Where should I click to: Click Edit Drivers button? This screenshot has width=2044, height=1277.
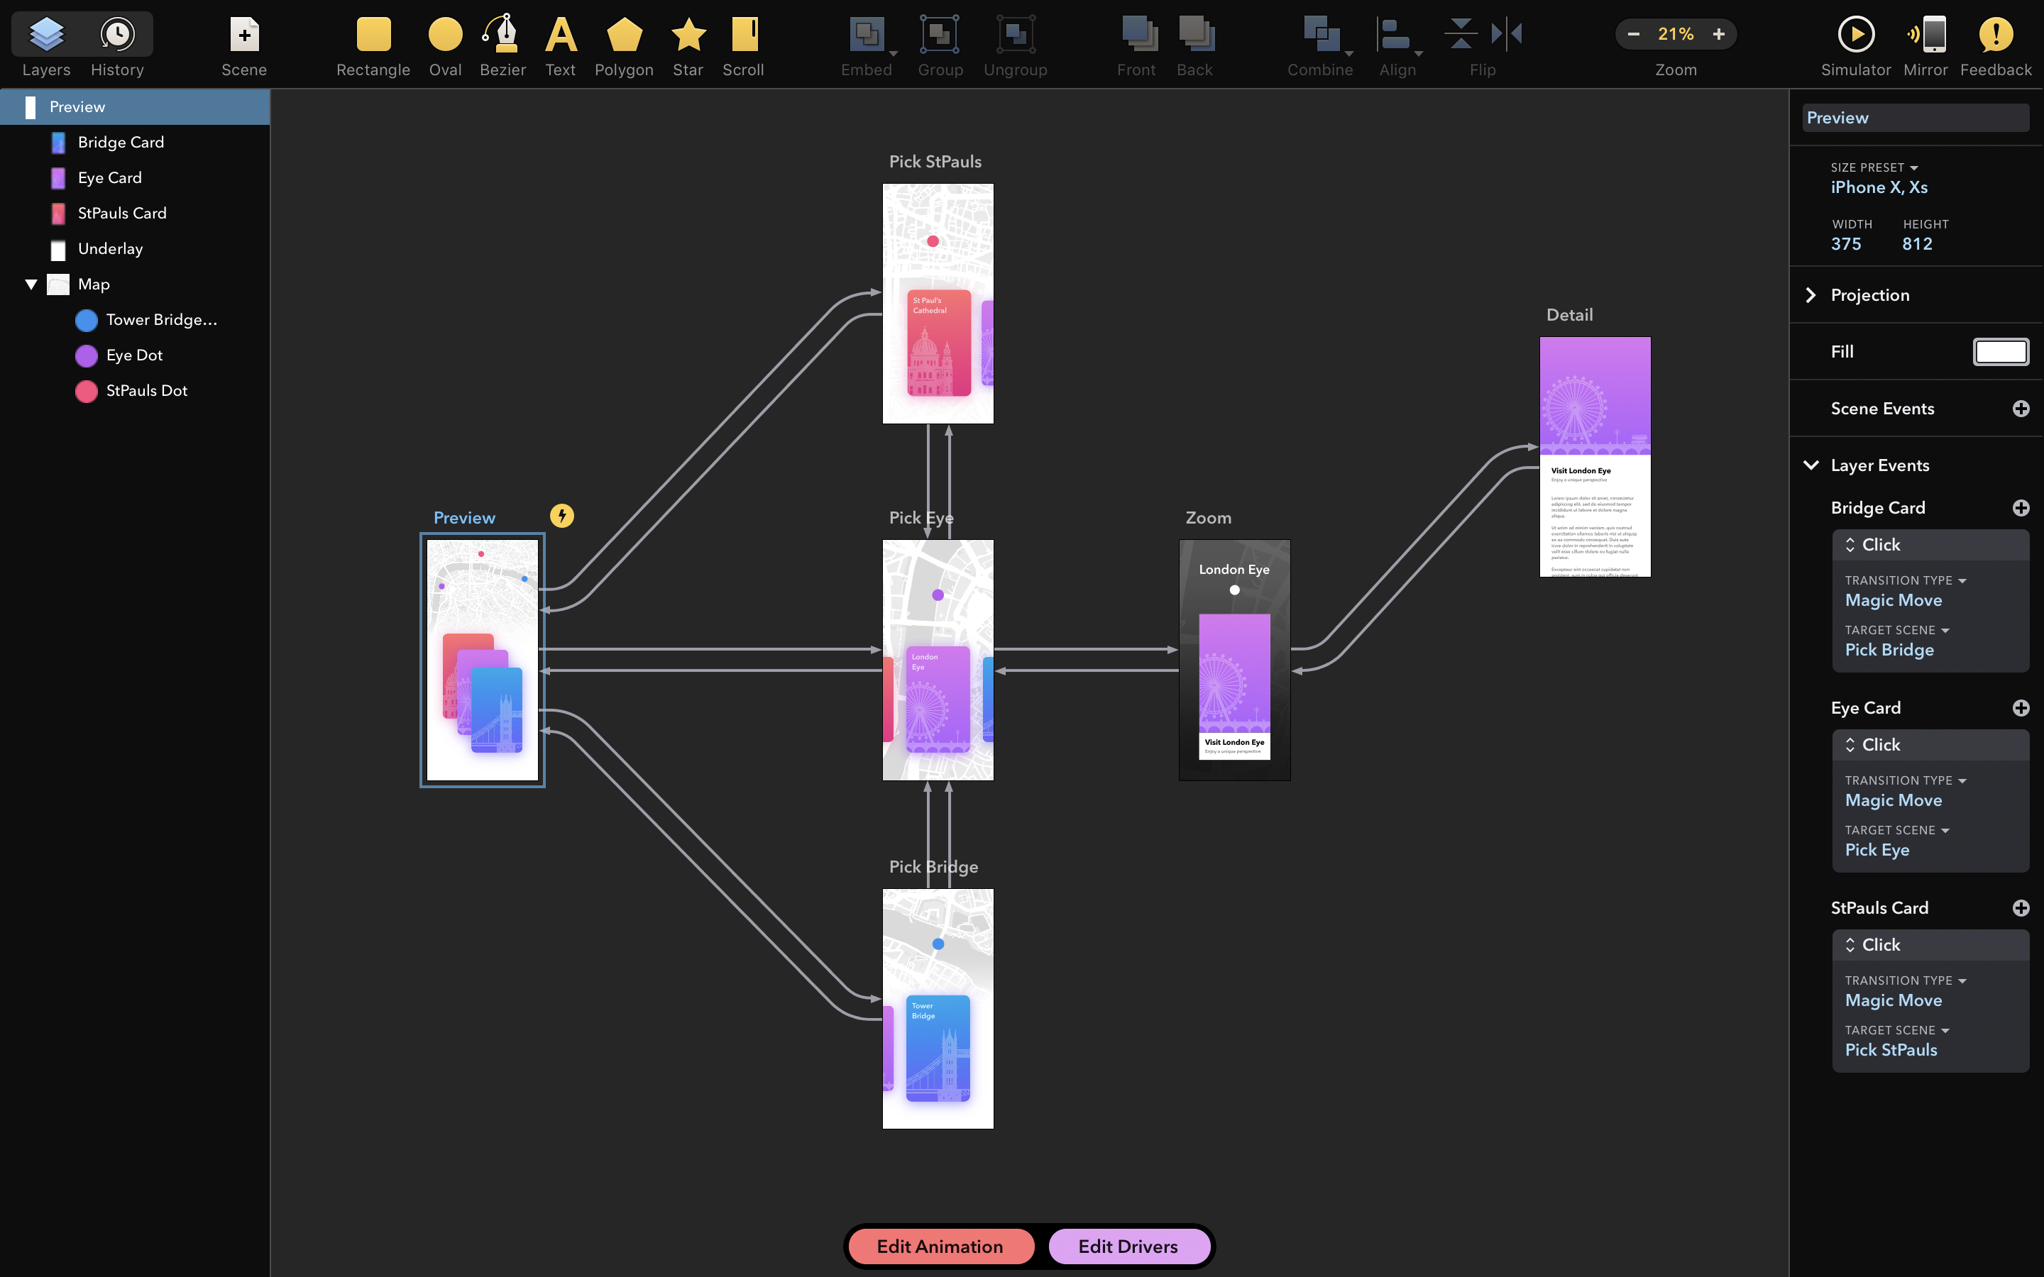(1126, 1246)
